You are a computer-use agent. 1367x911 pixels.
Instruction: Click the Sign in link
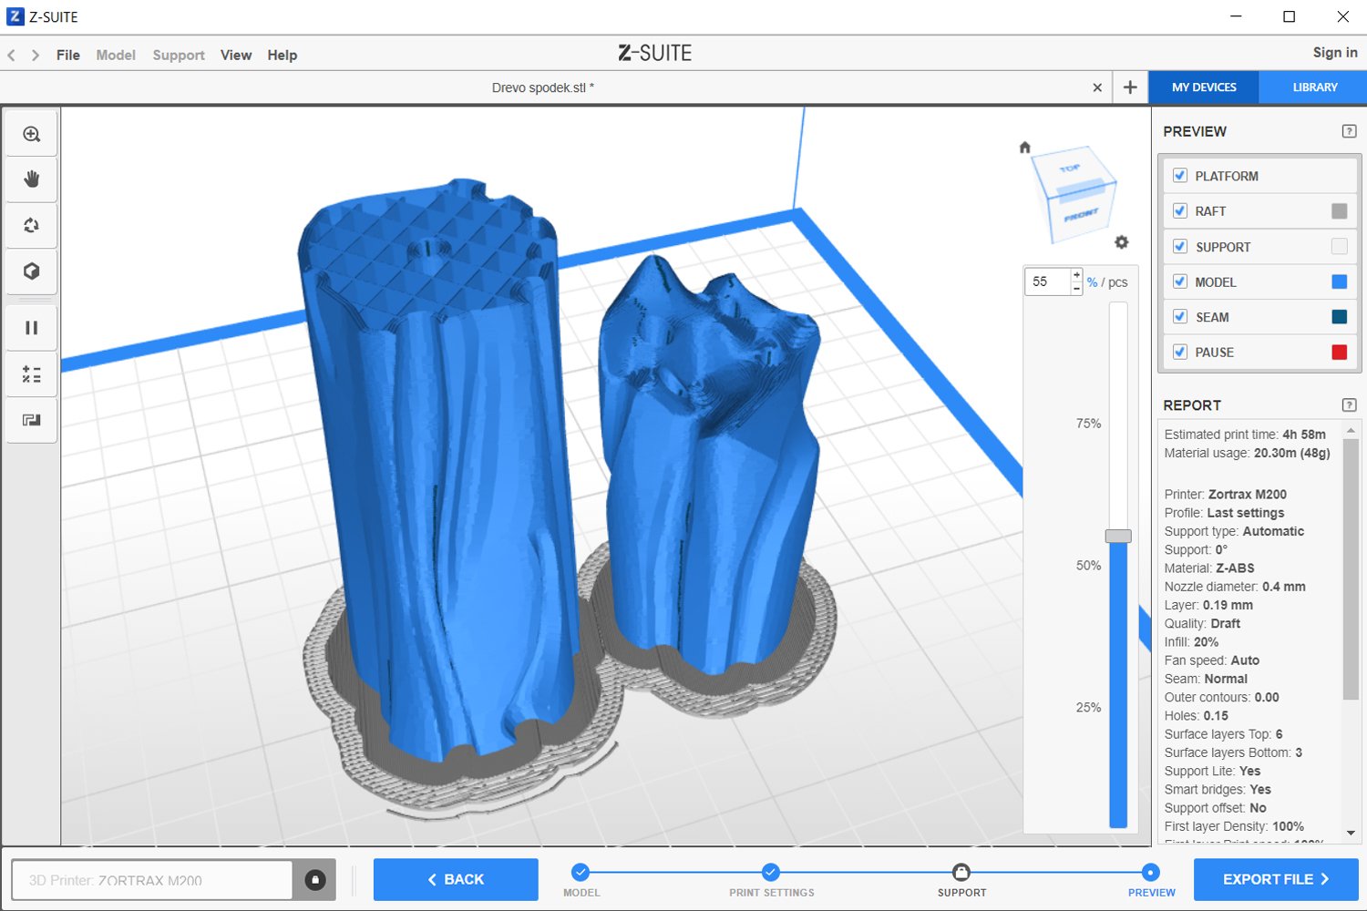click(x=1335, y=53)
